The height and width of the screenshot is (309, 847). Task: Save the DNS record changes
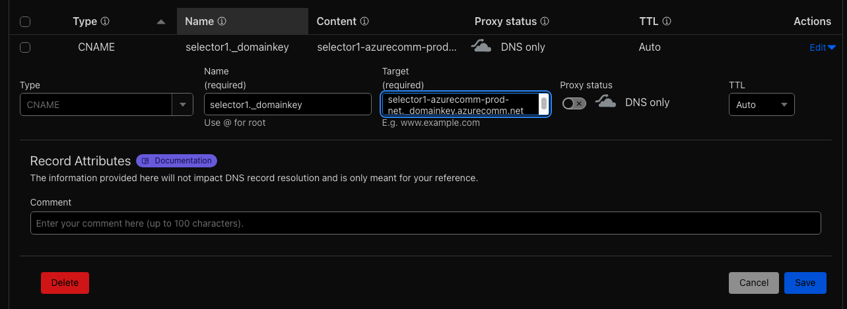pyautogui.click(x=805, y=283)
